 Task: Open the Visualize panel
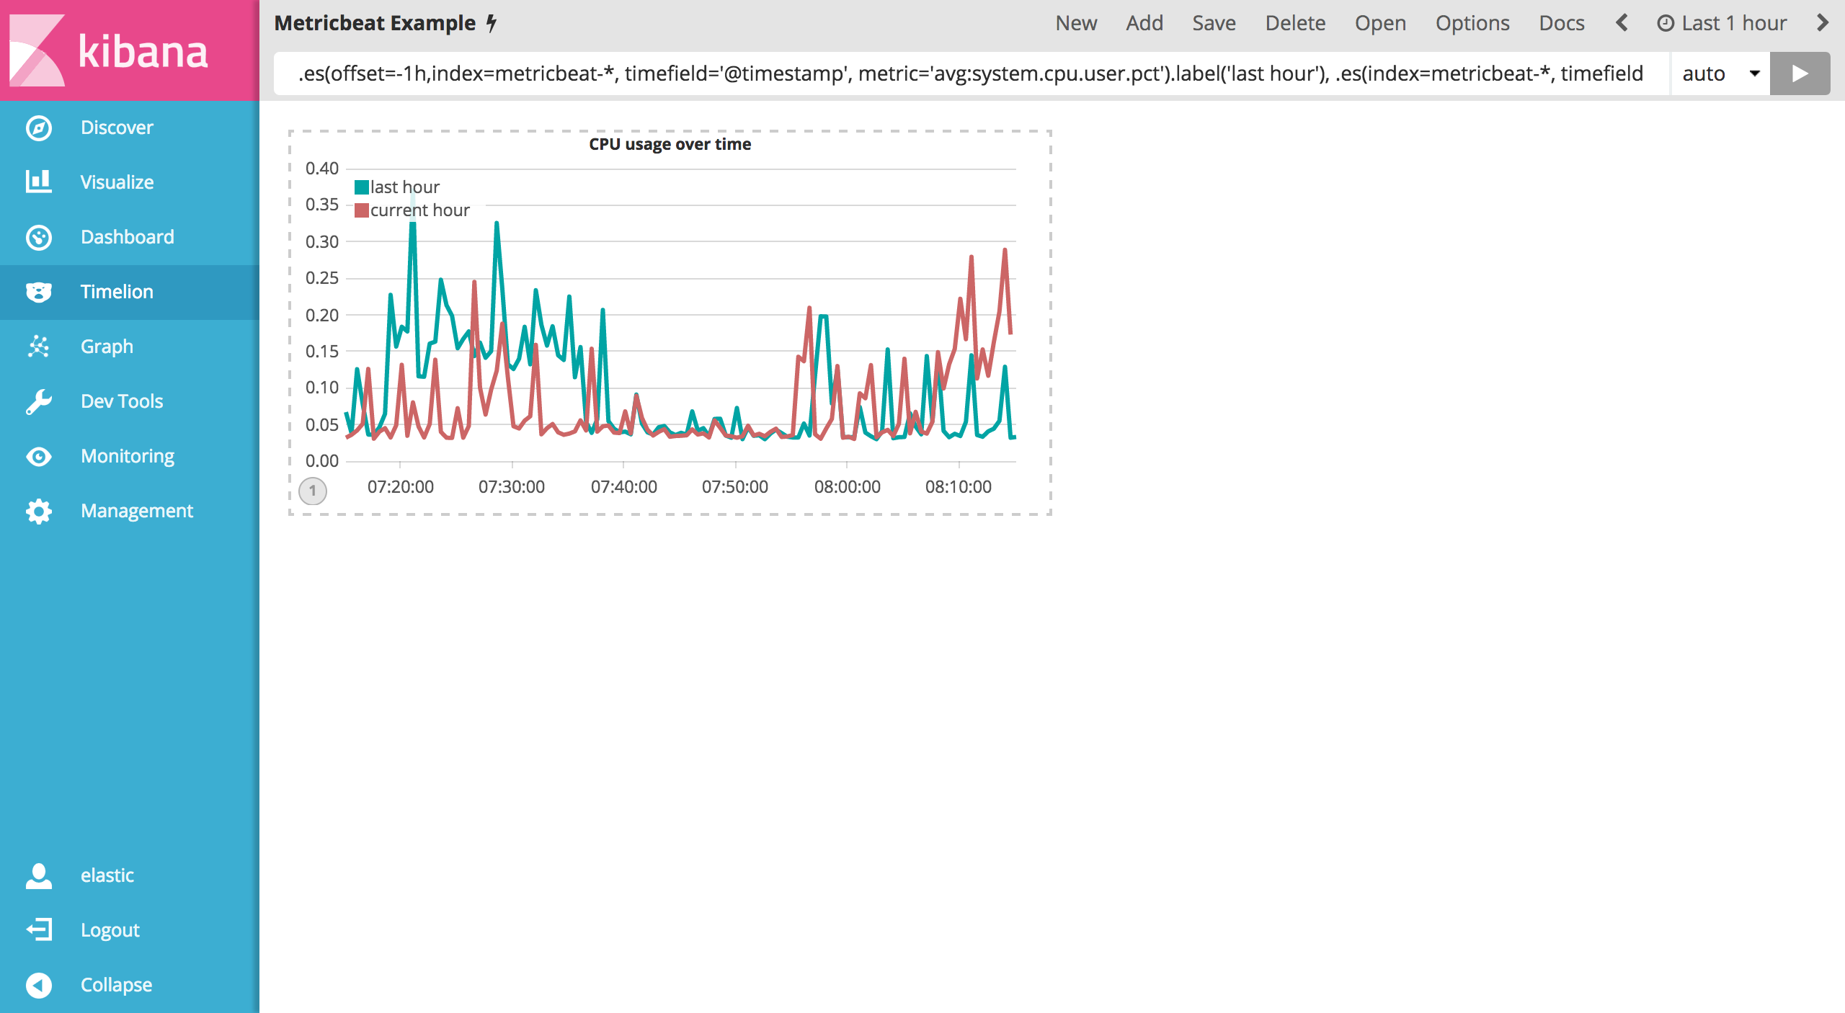(117, 182)
